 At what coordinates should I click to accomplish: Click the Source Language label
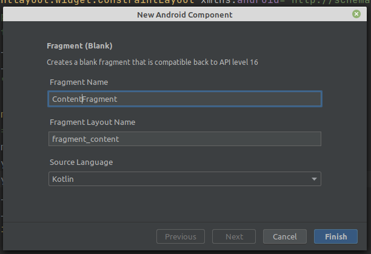(x=81, y=162)
